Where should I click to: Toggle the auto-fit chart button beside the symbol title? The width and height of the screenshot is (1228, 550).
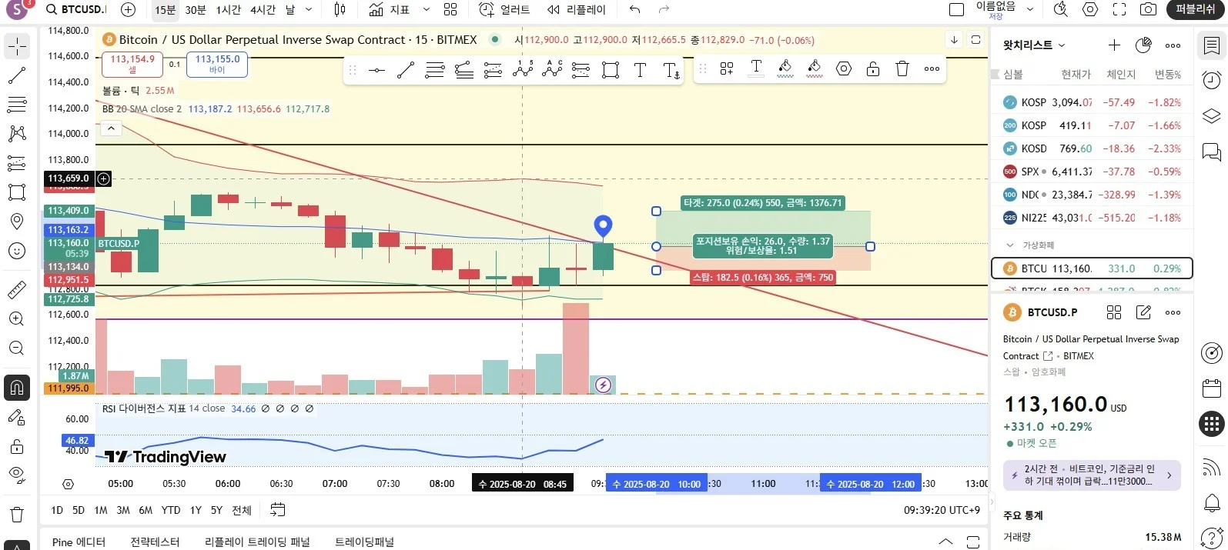point(975,40)
